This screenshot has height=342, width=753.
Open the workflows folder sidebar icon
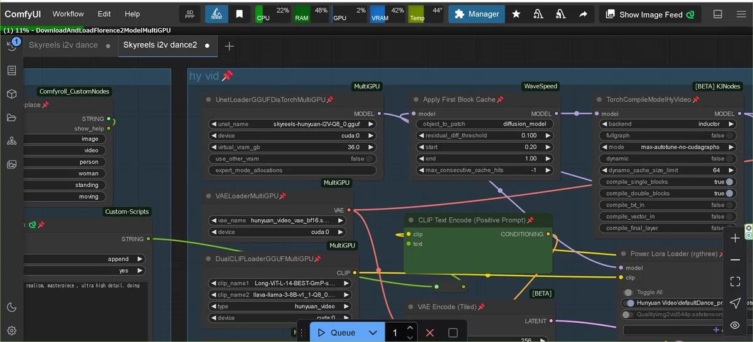pos(12,117)
